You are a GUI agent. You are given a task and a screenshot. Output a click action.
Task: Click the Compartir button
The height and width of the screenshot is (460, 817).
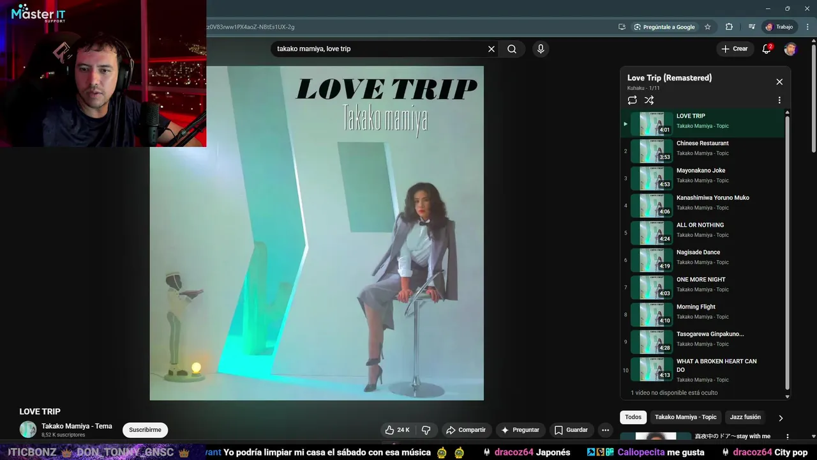[x=466, y=430]
